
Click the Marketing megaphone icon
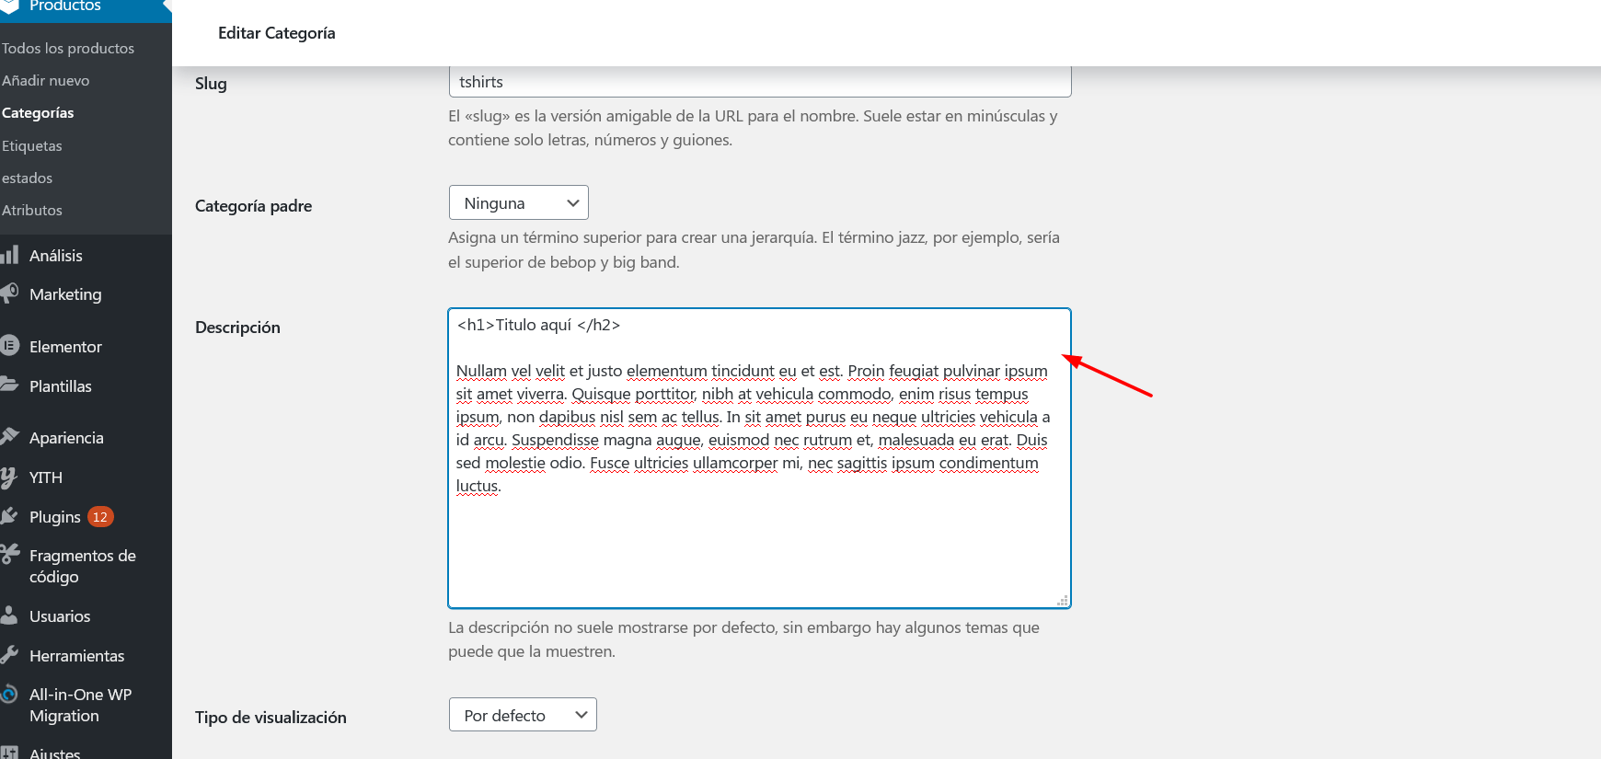[9, 293]
